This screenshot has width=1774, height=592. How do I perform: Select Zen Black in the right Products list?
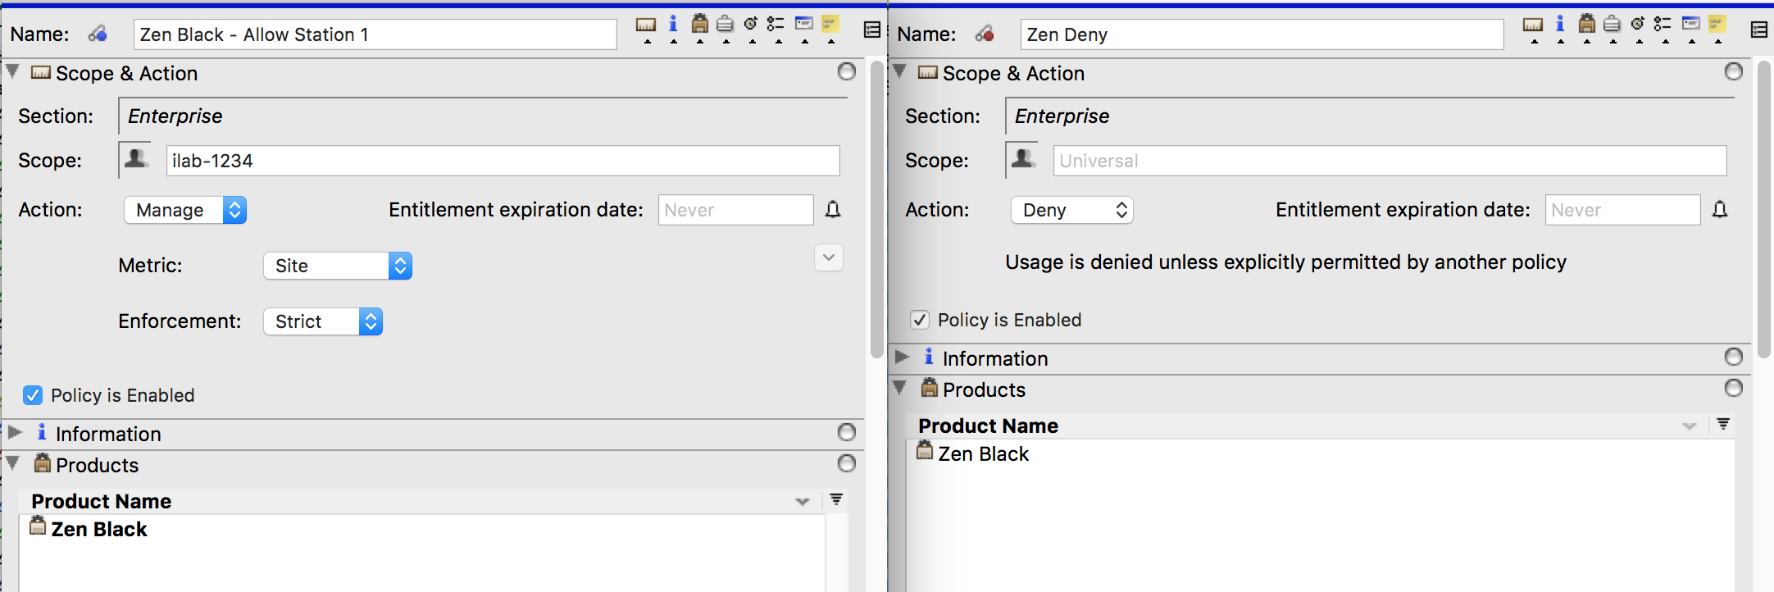[982, 454]
